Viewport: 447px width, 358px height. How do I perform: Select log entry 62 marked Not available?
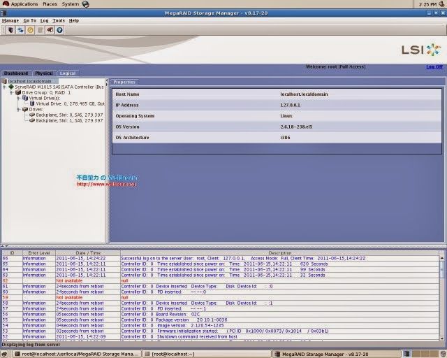tap(221, 280)
